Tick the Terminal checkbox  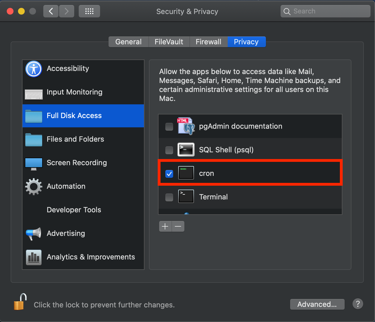[169, 197]
